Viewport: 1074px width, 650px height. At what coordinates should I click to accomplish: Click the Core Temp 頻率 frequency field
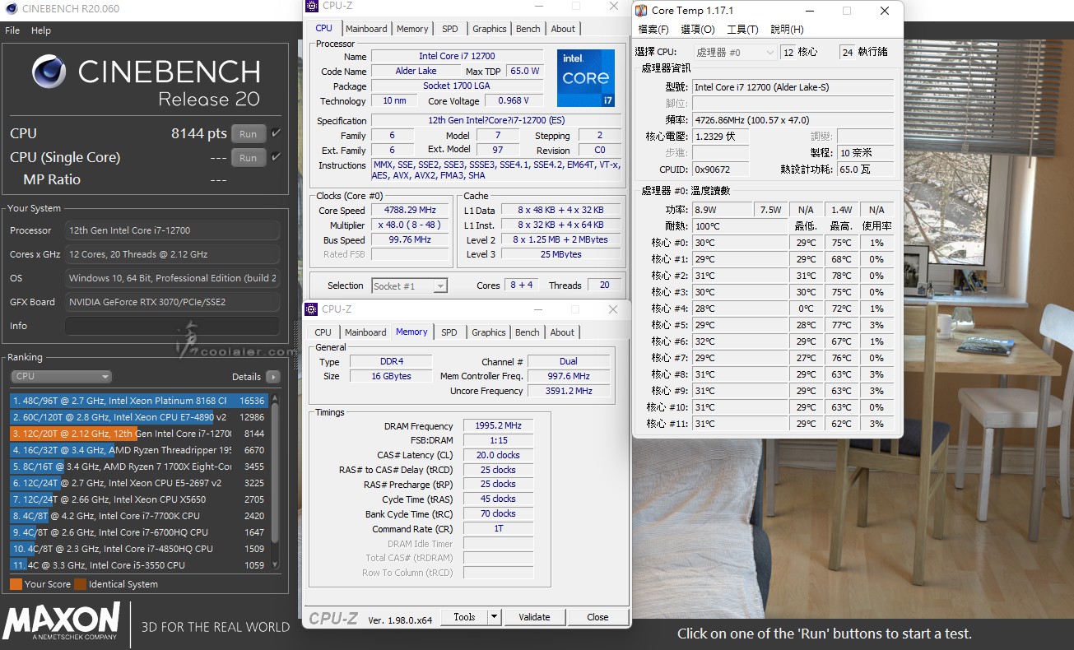tap(793, 119)
